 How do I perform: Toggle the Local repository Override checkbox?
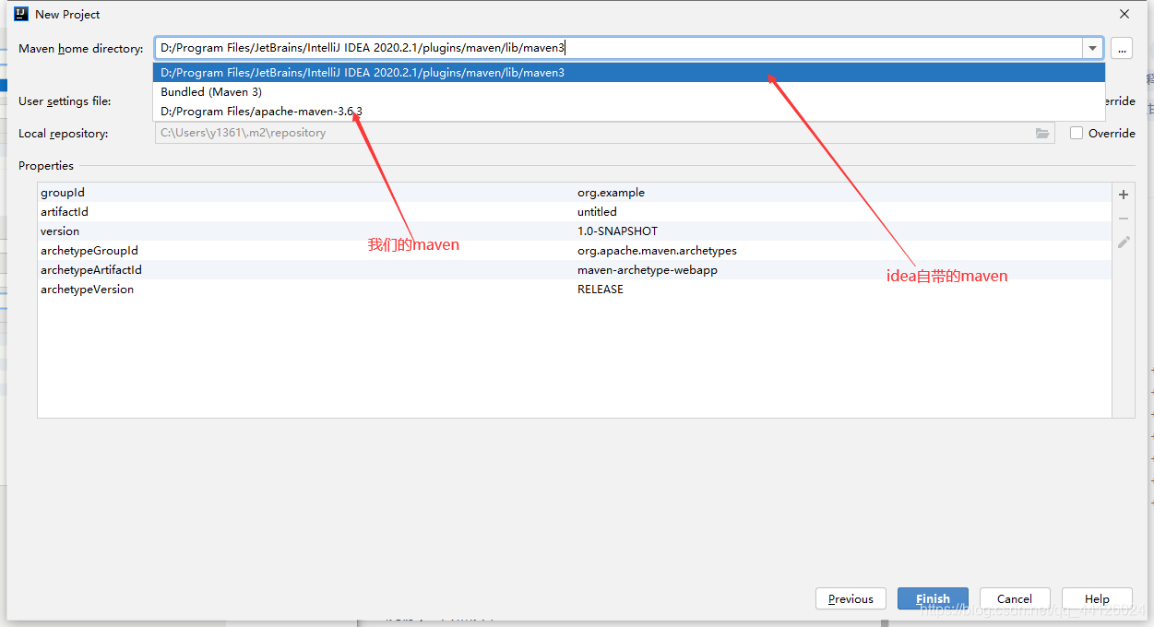[1077, 134]
